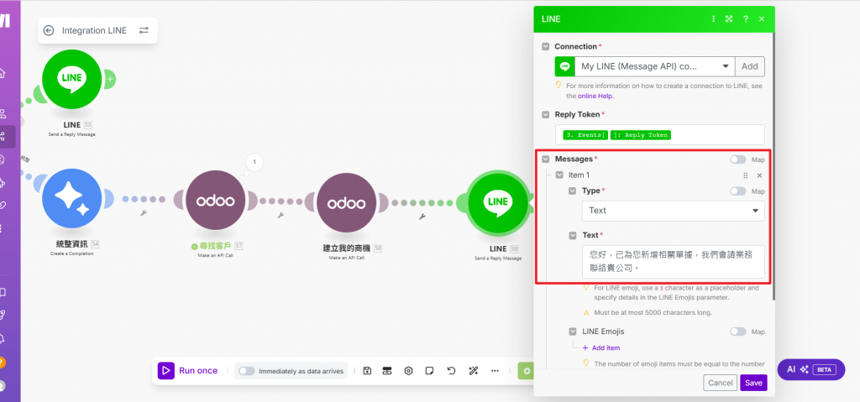The width and height of the screenshot is (860, 402).
Task: Click the Cancel button
Action: (720, 383)
